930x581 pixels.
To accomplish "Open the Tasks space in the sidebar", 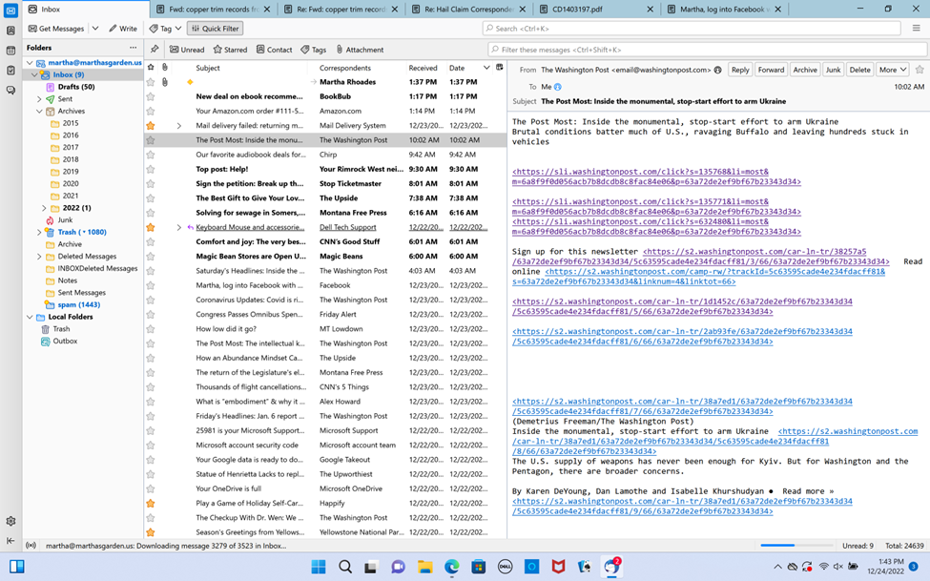I will 10,71.
